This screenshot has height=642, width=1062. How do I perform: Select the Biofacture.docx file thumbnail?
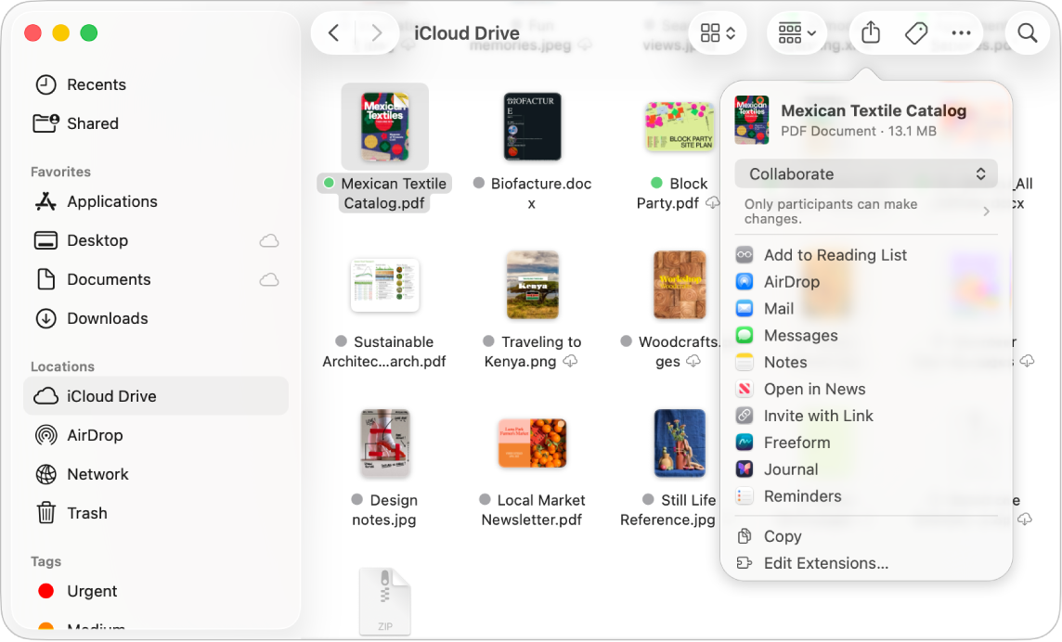[532, 126]
